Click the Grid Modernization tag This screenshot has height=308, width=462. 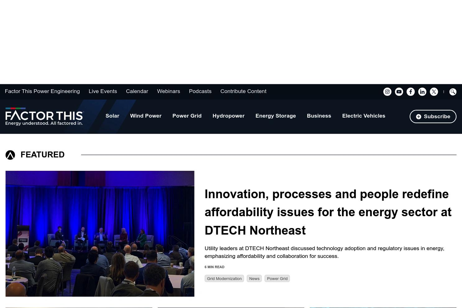pos(224,278)
